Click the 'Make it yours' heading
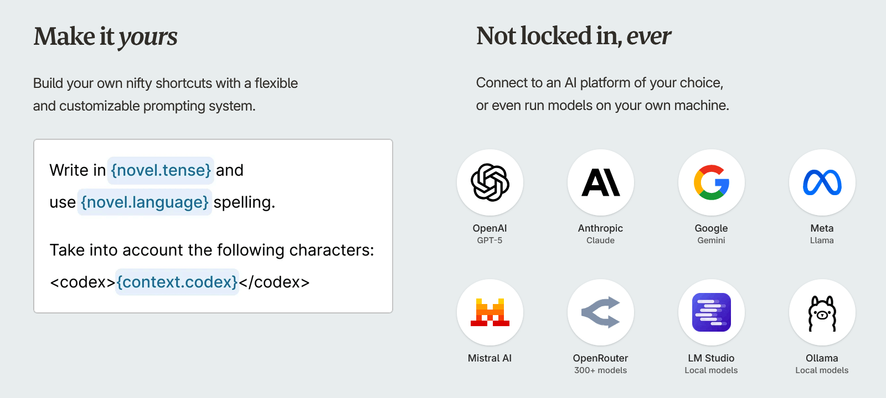886x398 pixels. tap(105, 37)
